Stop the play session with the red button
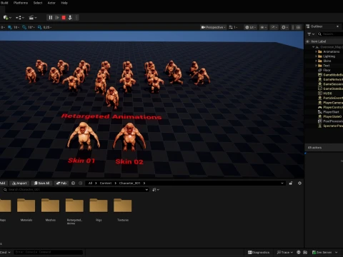343x257 pixels. click(x=64, y=18)
